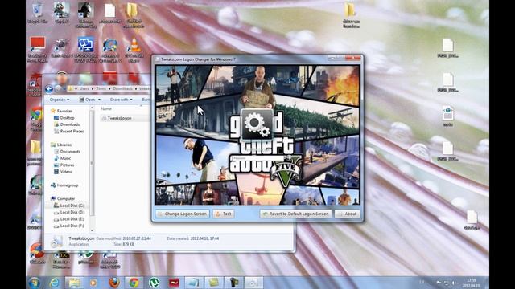
Task: Click the Change Logon Screen button
Action: point(183,214)
